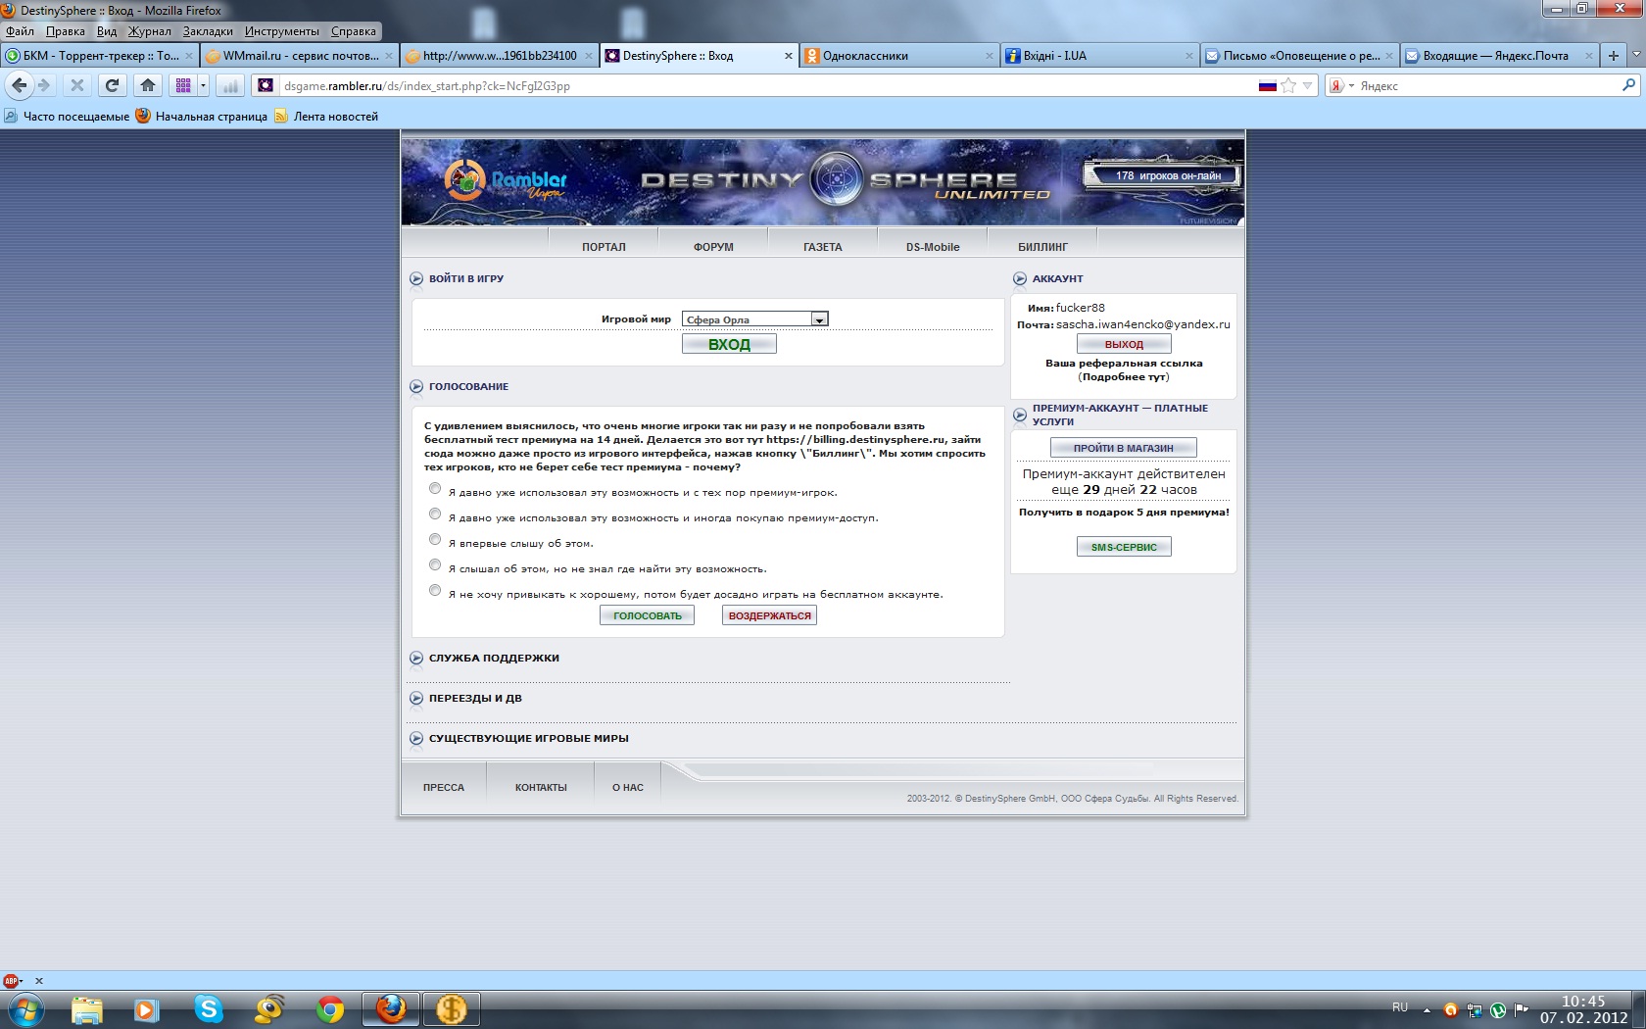Open the Firefox home page icon

tap(148, 85)
